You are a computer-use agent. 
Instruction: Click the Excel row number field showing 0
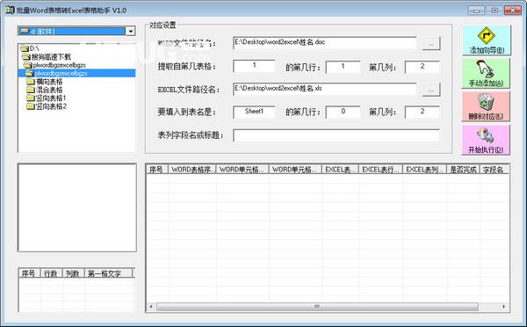[x=343, y=112]
